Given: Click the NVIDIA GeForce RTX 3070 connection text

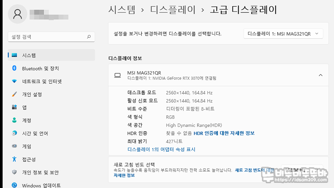Looking at the screenshot, I should [172, 78].
